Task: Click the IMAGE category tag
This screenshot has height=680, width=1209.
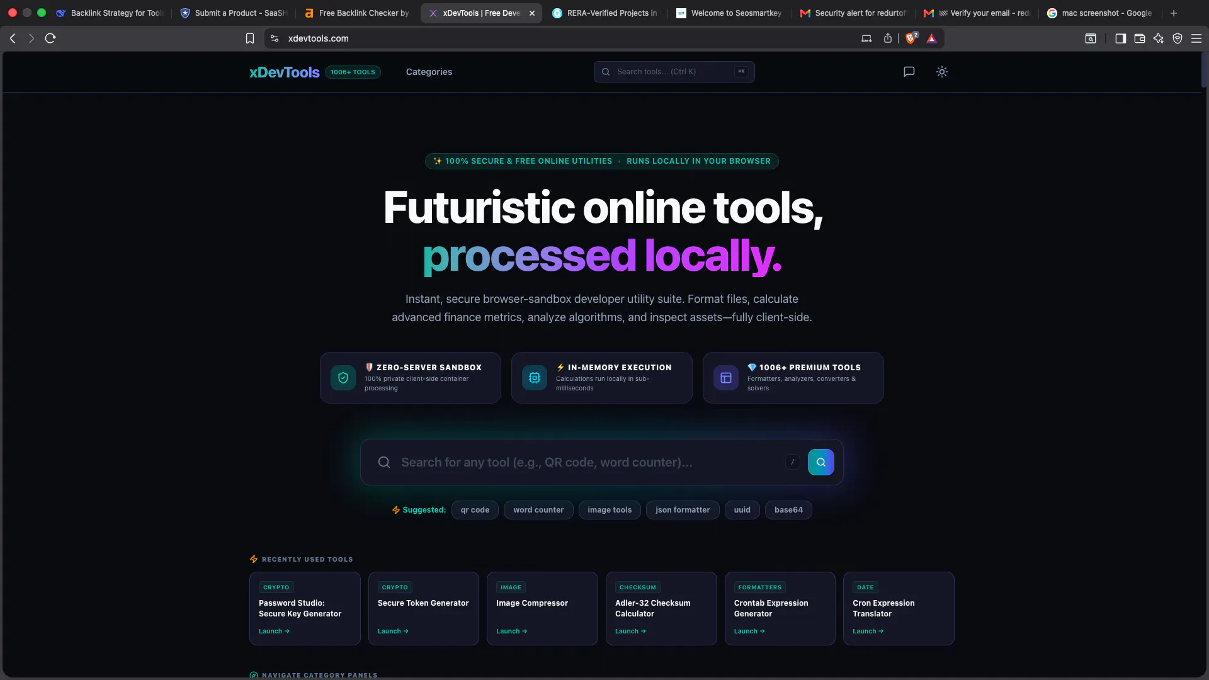Action: tap(511, 587)
